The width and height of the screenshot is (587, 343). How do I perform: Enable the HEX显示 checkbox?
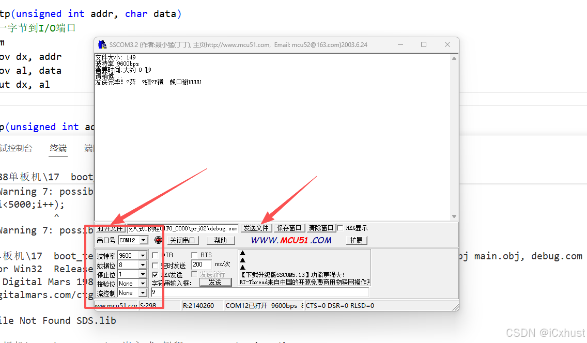click(x=340, y=228)
